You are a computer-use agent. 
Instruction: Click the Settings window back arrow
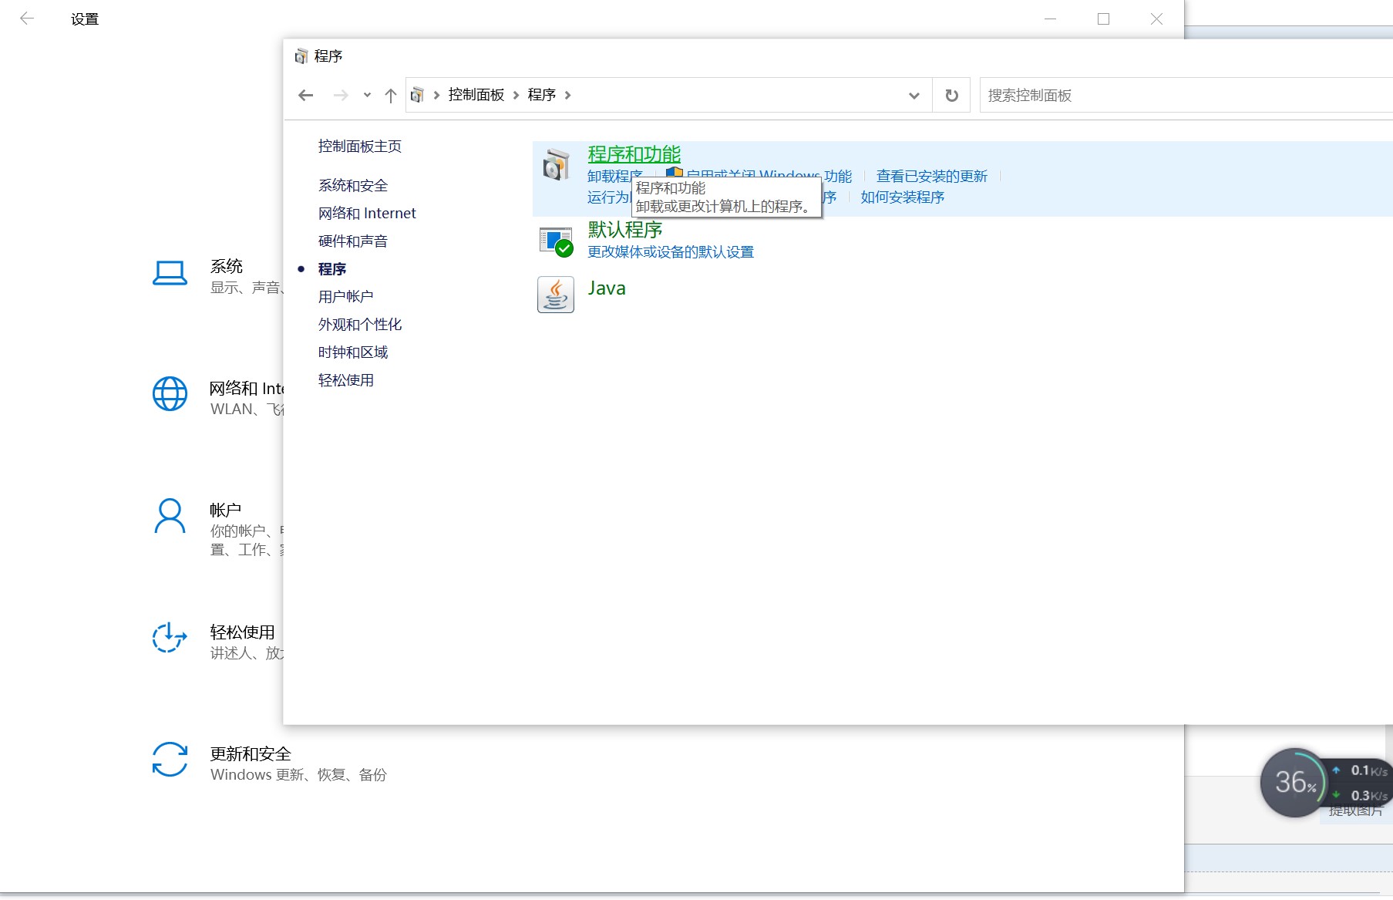[x=27, y=19]
